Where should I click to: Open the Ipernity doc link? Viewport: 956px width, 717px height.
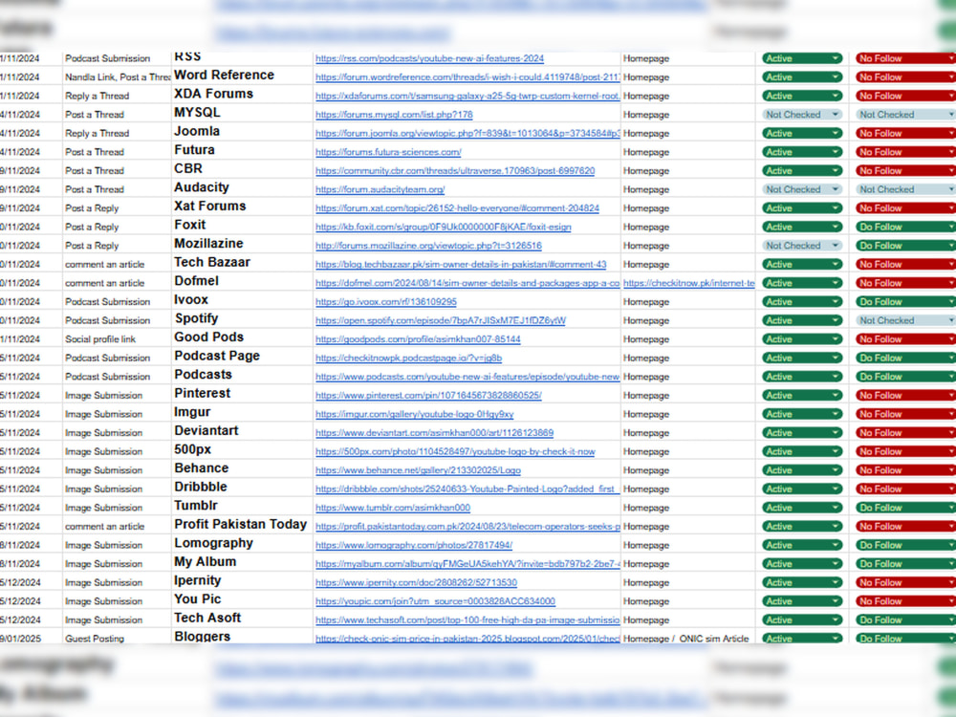click(417, 583)
